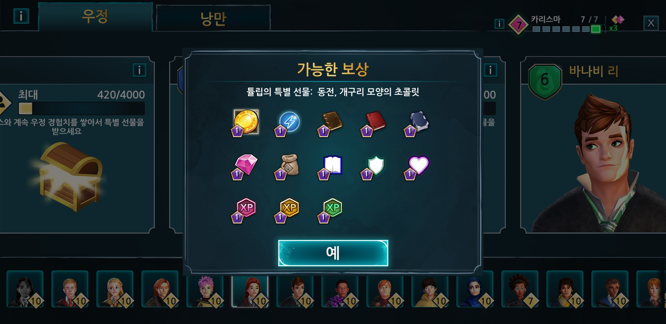Open the info icon beside 카리스마
The width and height of the screenshot is (666, 324).
coord(499,24)
